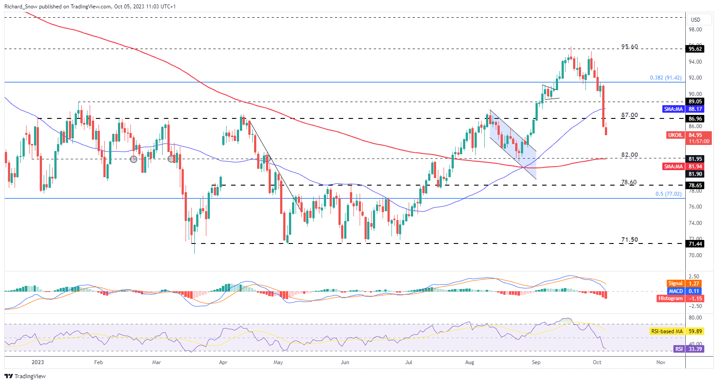Image resolution: width=718 pixels, height=384 pixels.
Task: Click 74.00 on the price axis
Action: 695,223
